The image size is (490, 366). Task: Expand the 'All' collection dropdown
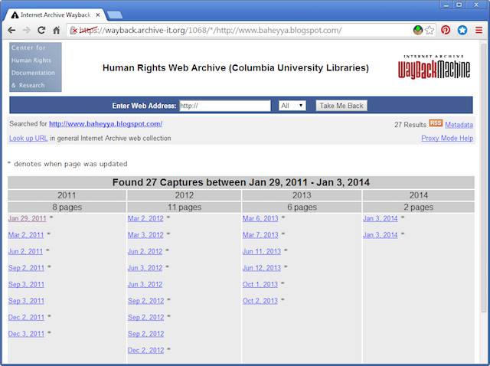pyautogui.click(x=292, y=106)
